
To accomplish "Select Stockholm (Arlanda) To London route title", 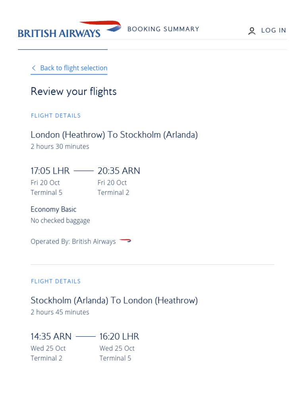I will point(114,300).
